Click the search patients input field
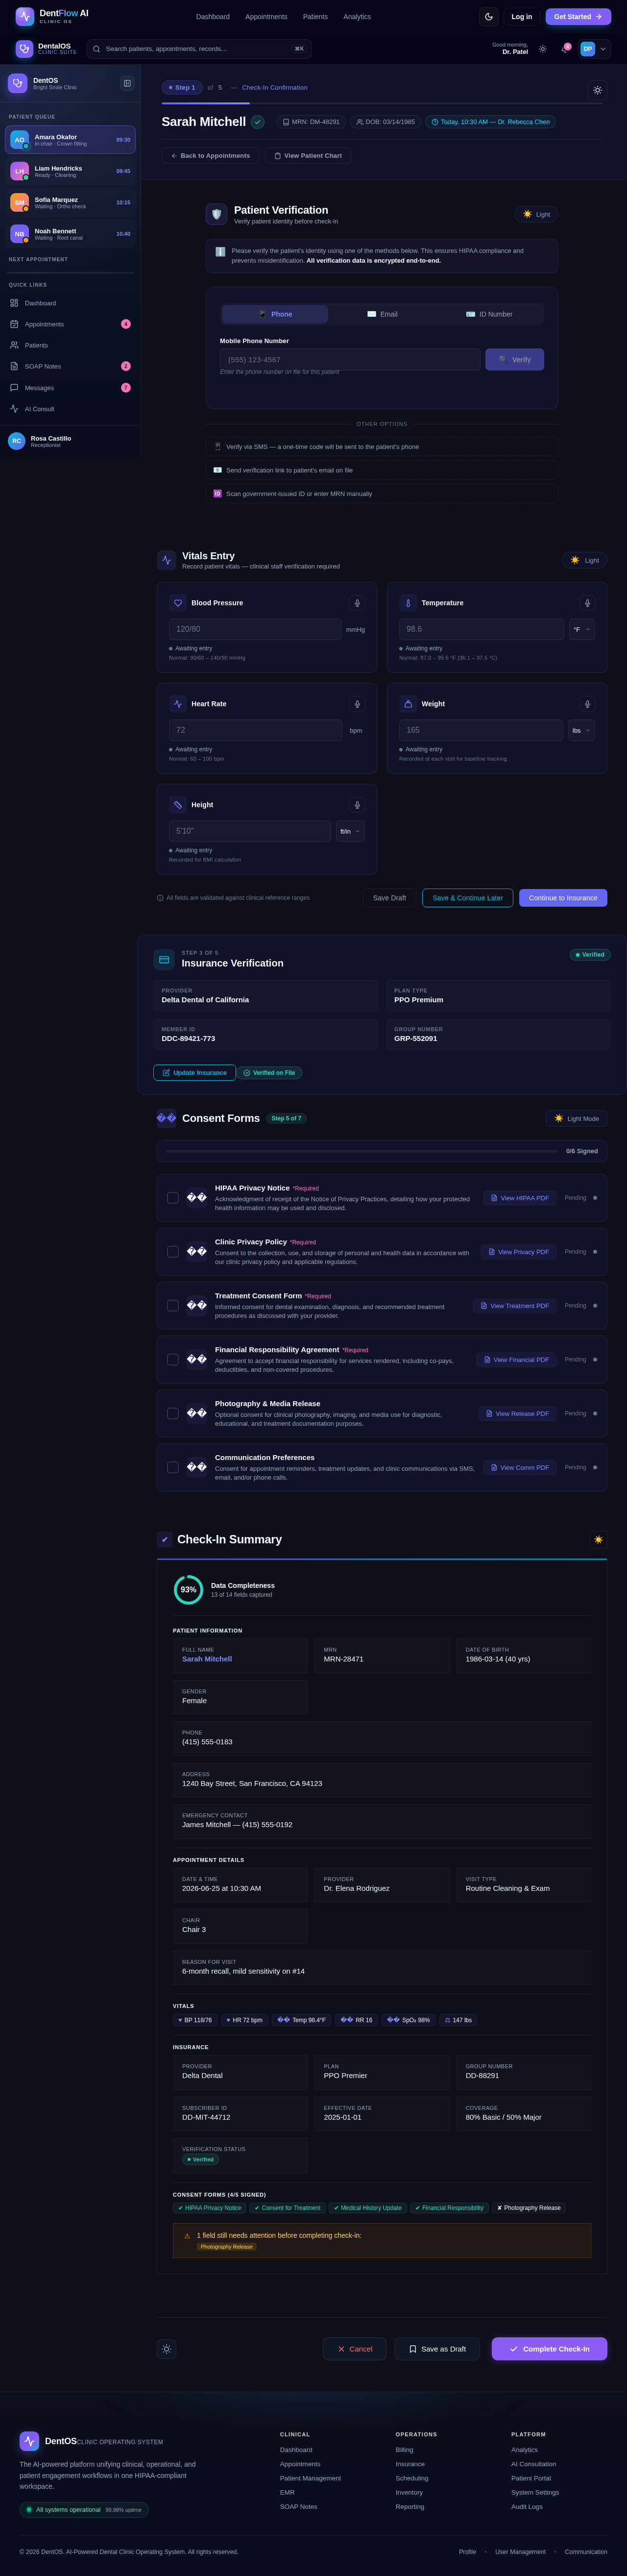 point(199,49)
